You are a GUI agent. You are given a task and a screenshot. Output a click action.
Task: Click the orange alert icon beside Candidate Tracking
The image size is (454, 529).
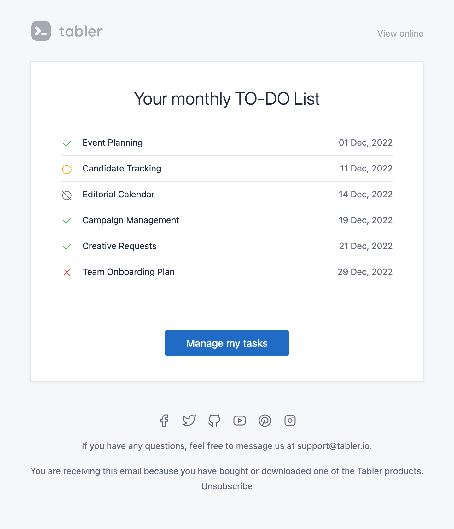pyautogui.click(x=67, y=170)
